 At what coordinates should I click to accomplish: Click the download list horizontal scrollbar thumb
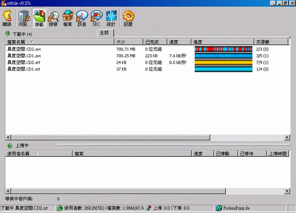111,138
